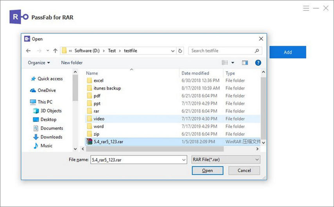Click the blue Add button in PassFab

[288, 52]
